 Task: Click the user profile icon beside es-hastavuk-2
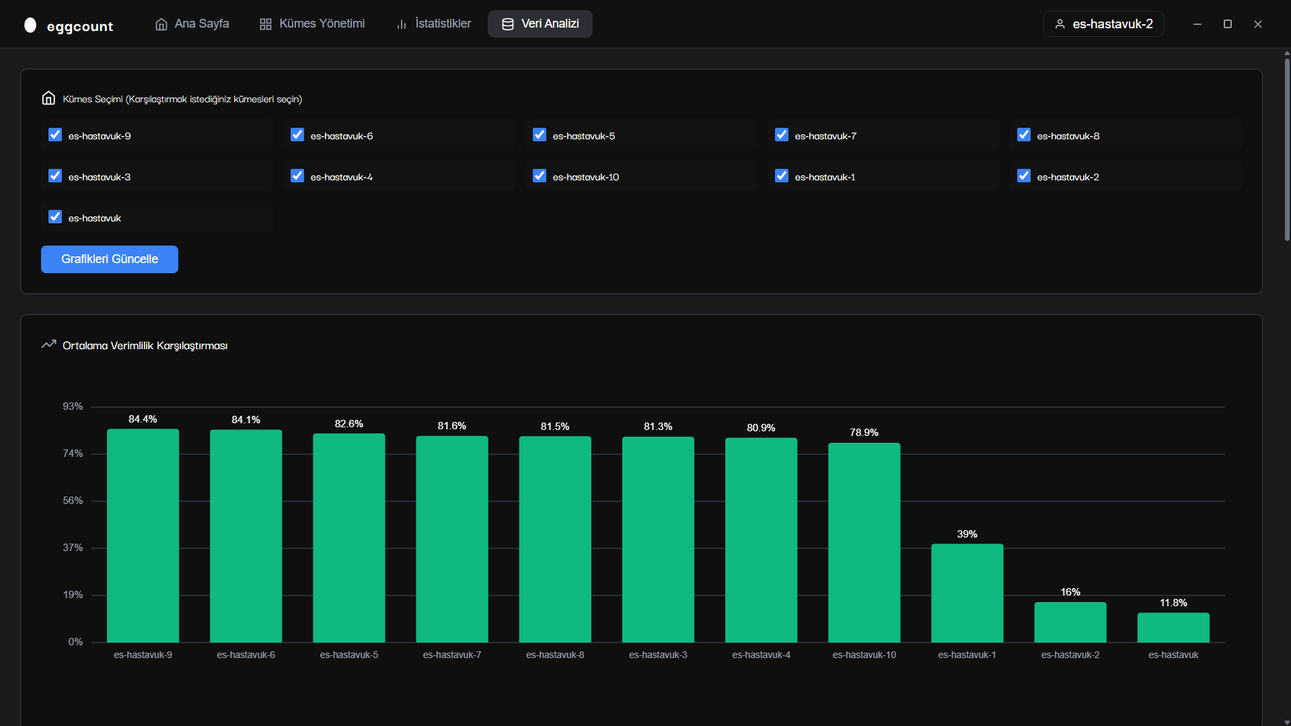tap(1060, 24)
